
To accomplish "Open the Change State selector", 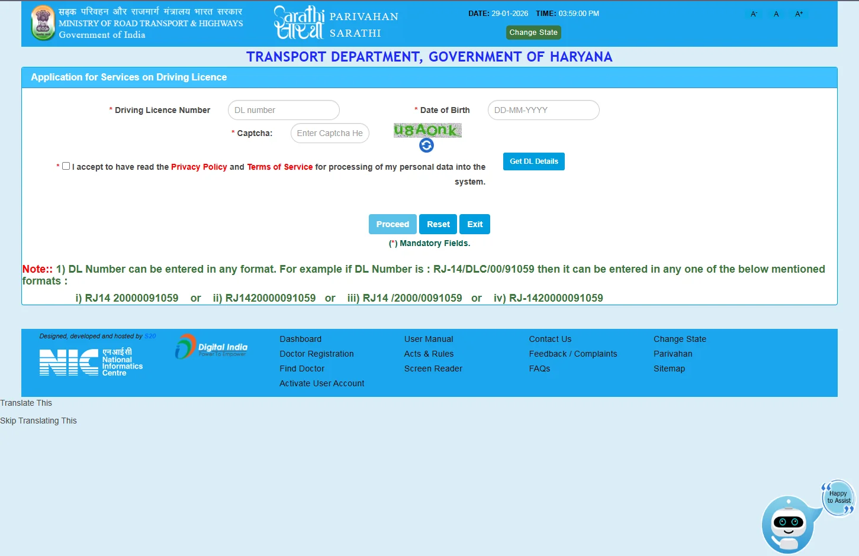I will point(533,33).
